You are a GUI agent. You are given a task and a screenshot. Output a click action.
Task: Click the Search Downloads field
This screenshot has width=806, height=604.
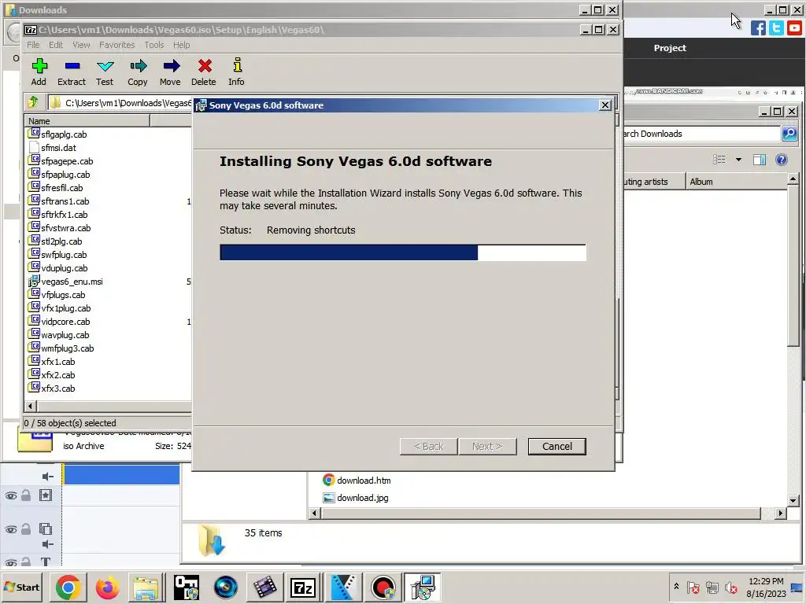pos(700,134)
